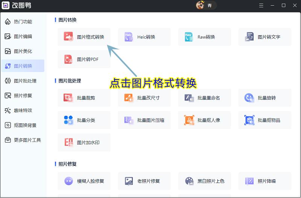
Task: Select the 照片修复 sidebar icon
Action: point(8,96)
